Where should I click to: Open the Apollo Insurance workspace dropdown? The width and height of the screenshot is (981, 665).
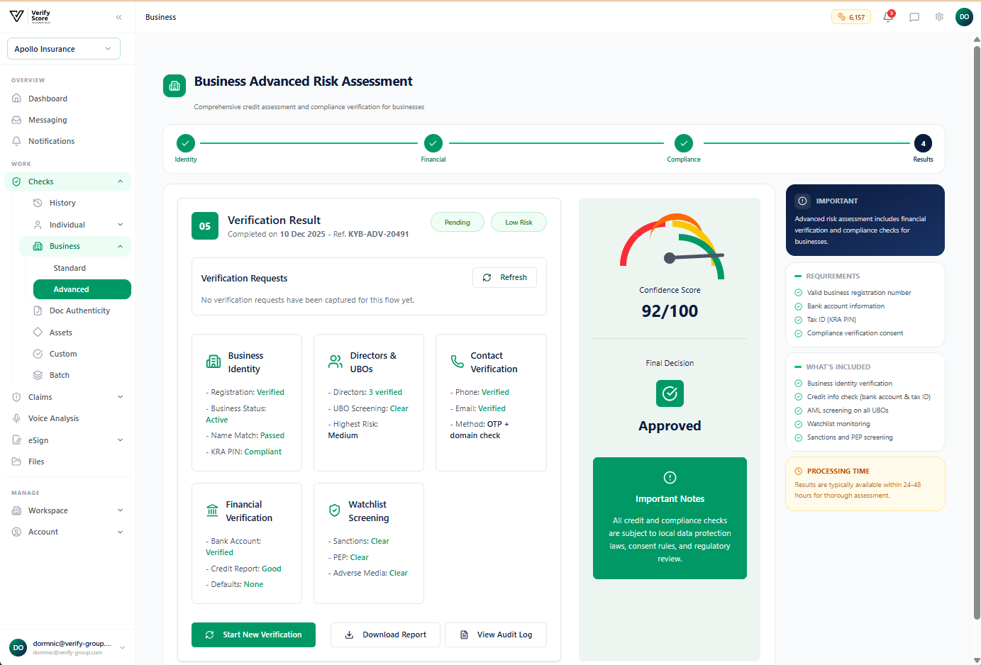click(64, 49)
